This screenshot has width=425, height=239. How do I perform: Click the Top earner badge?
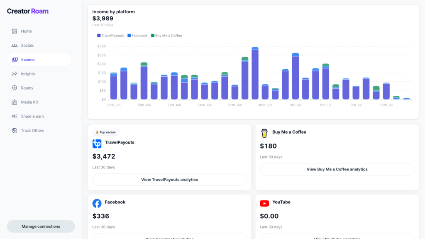pos(106,132)
